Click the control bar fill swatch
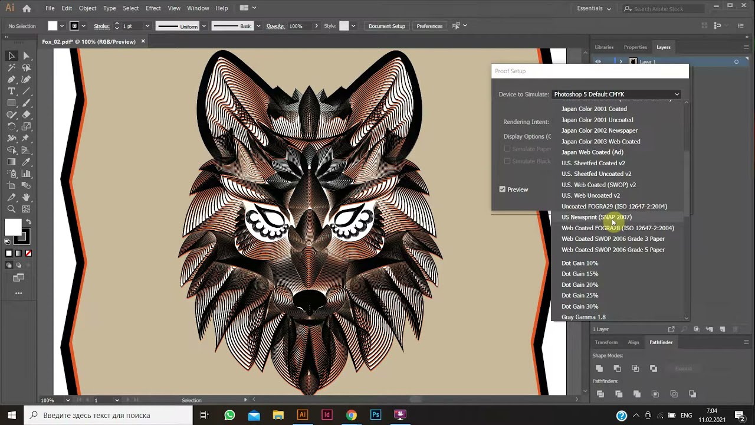Viewport: 755px width, 425px height. (x=52, y=26)
